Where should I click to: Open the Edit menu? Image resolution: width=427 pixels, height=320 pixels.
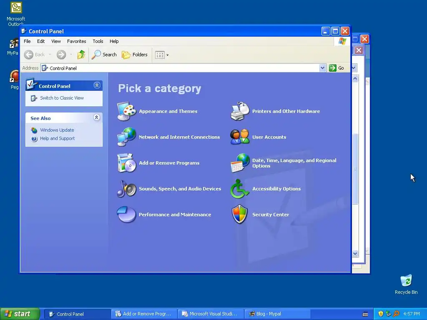tap(41, 41)
